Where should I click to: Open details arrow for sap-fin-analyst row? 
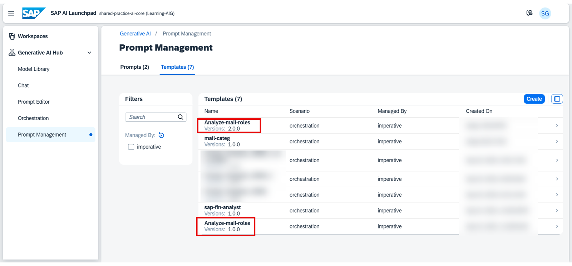point(557,211)
